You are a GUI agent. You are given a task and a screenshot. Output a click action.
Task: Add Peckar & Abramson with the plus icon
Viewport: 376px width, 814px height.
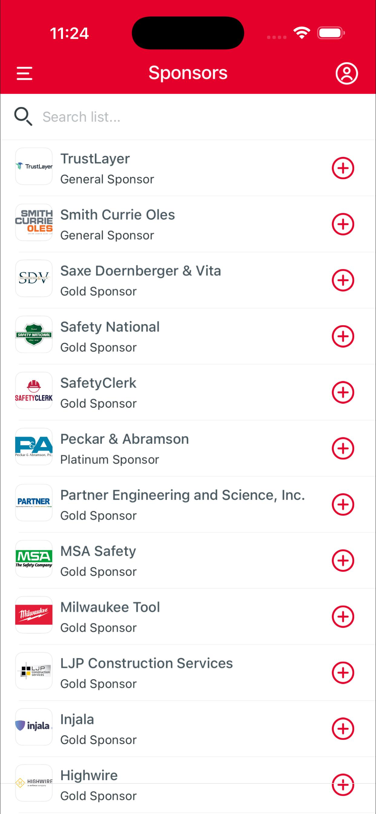343,448
